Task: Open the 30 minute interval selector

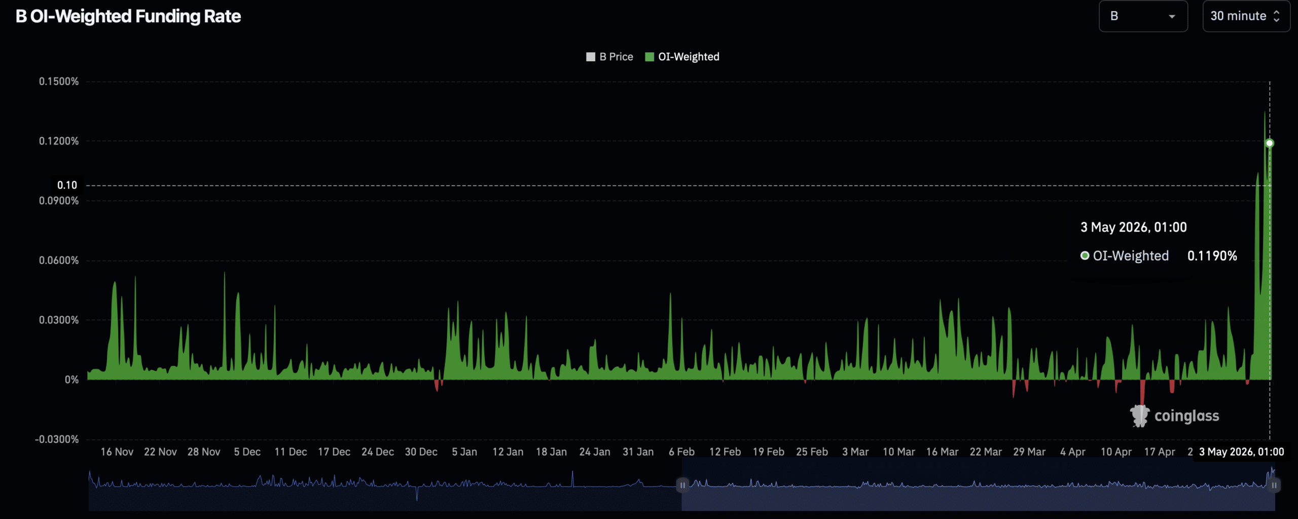Action: 1246,16
